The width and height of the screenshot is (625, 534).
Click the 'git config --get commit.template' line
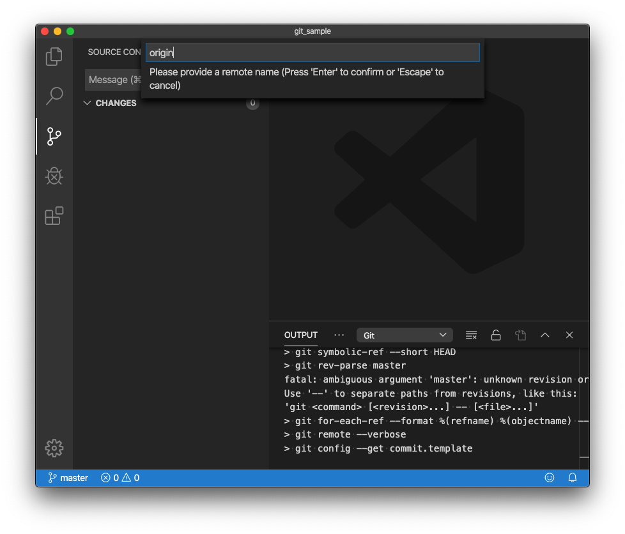(x=378, y=448)
